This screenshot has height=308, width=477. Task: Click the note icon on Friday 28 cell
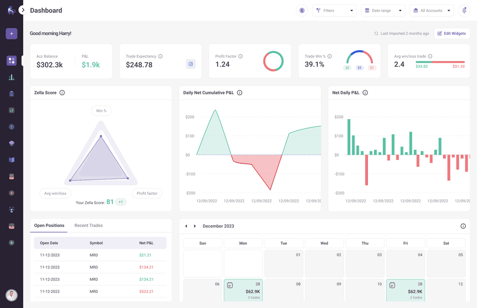click(392, 285)
